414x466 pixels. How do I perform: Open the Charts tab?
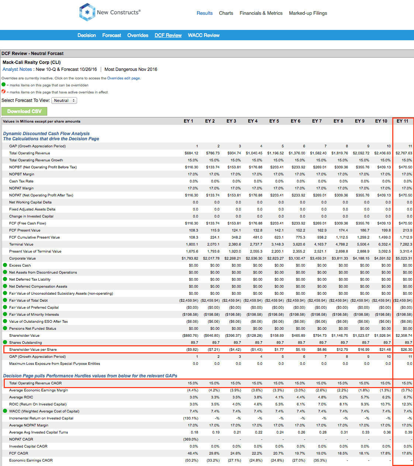[226, 13]
